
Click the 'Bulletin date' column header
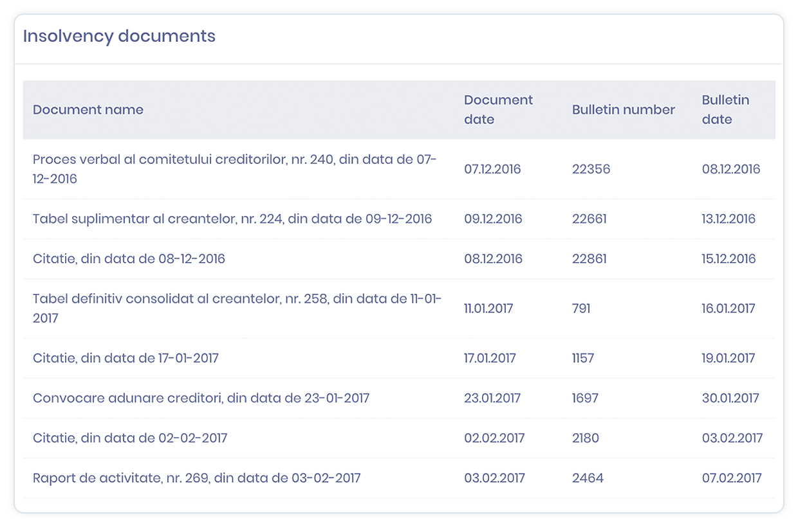tap(726, 110)
